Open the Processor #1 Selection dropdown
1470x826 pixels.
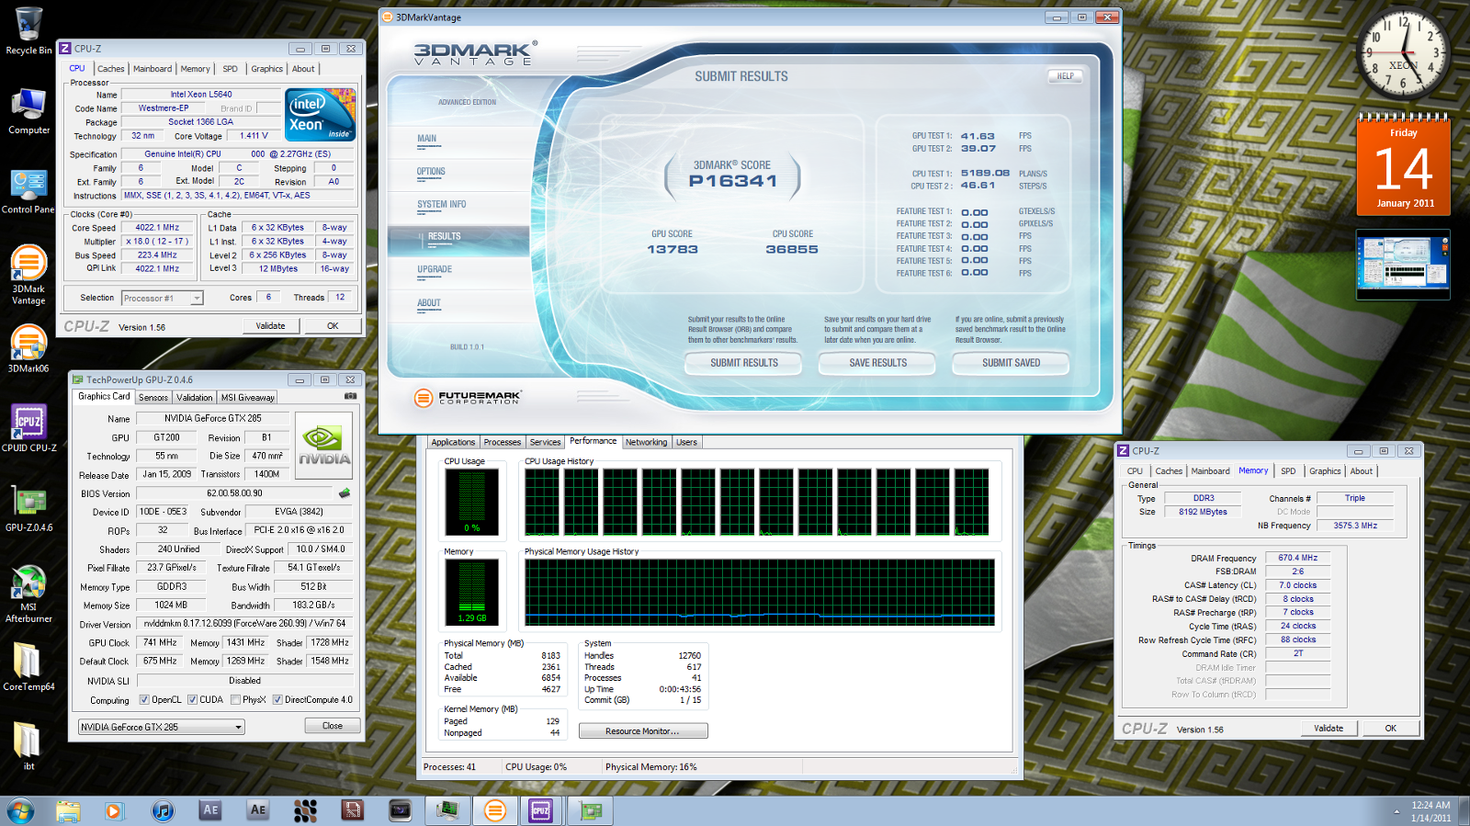pyautogui.click(x=163, y=298)
